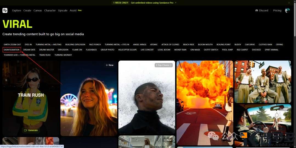
Task: Open the Assist menu item
Action: pos(73,10)
